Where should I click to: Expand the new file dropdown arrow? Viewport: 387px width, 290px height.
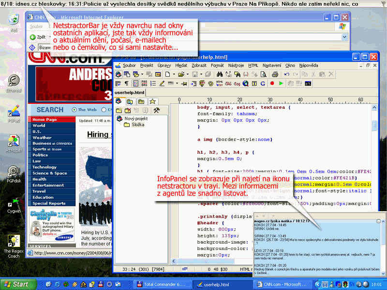click(174, 74)
